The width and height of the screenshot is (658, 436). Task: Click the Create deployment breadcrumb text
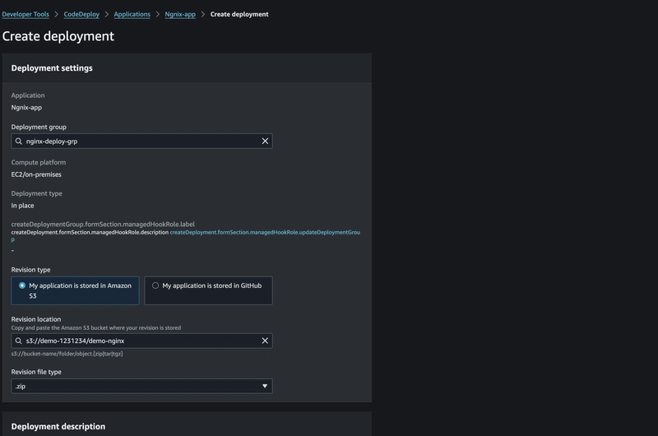coord(239,14)
